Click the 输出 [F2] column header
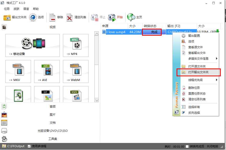The width and height of the screenshot is (226, 150). [x=182, y=26]
